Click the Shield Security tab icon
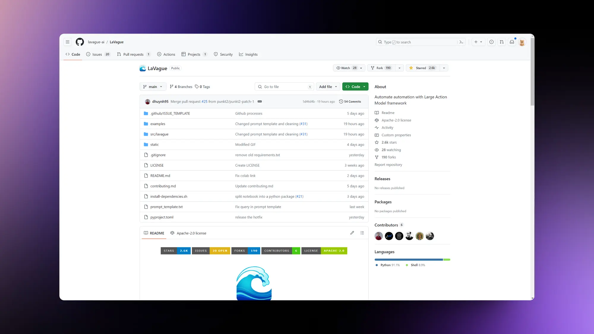Screen dimensions: 594x334 tap(215, 54)
